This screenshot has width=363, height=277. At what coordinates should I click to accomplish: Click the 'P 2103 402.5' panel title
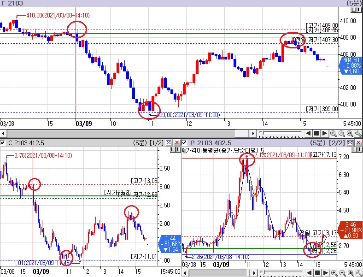[211, 143]
